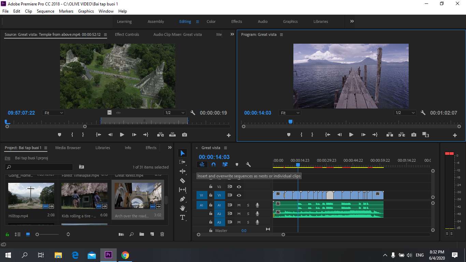Screen dimensions: 466x262
Task: Export frame from Program monitor camera icon
Action: coord(414,135)
